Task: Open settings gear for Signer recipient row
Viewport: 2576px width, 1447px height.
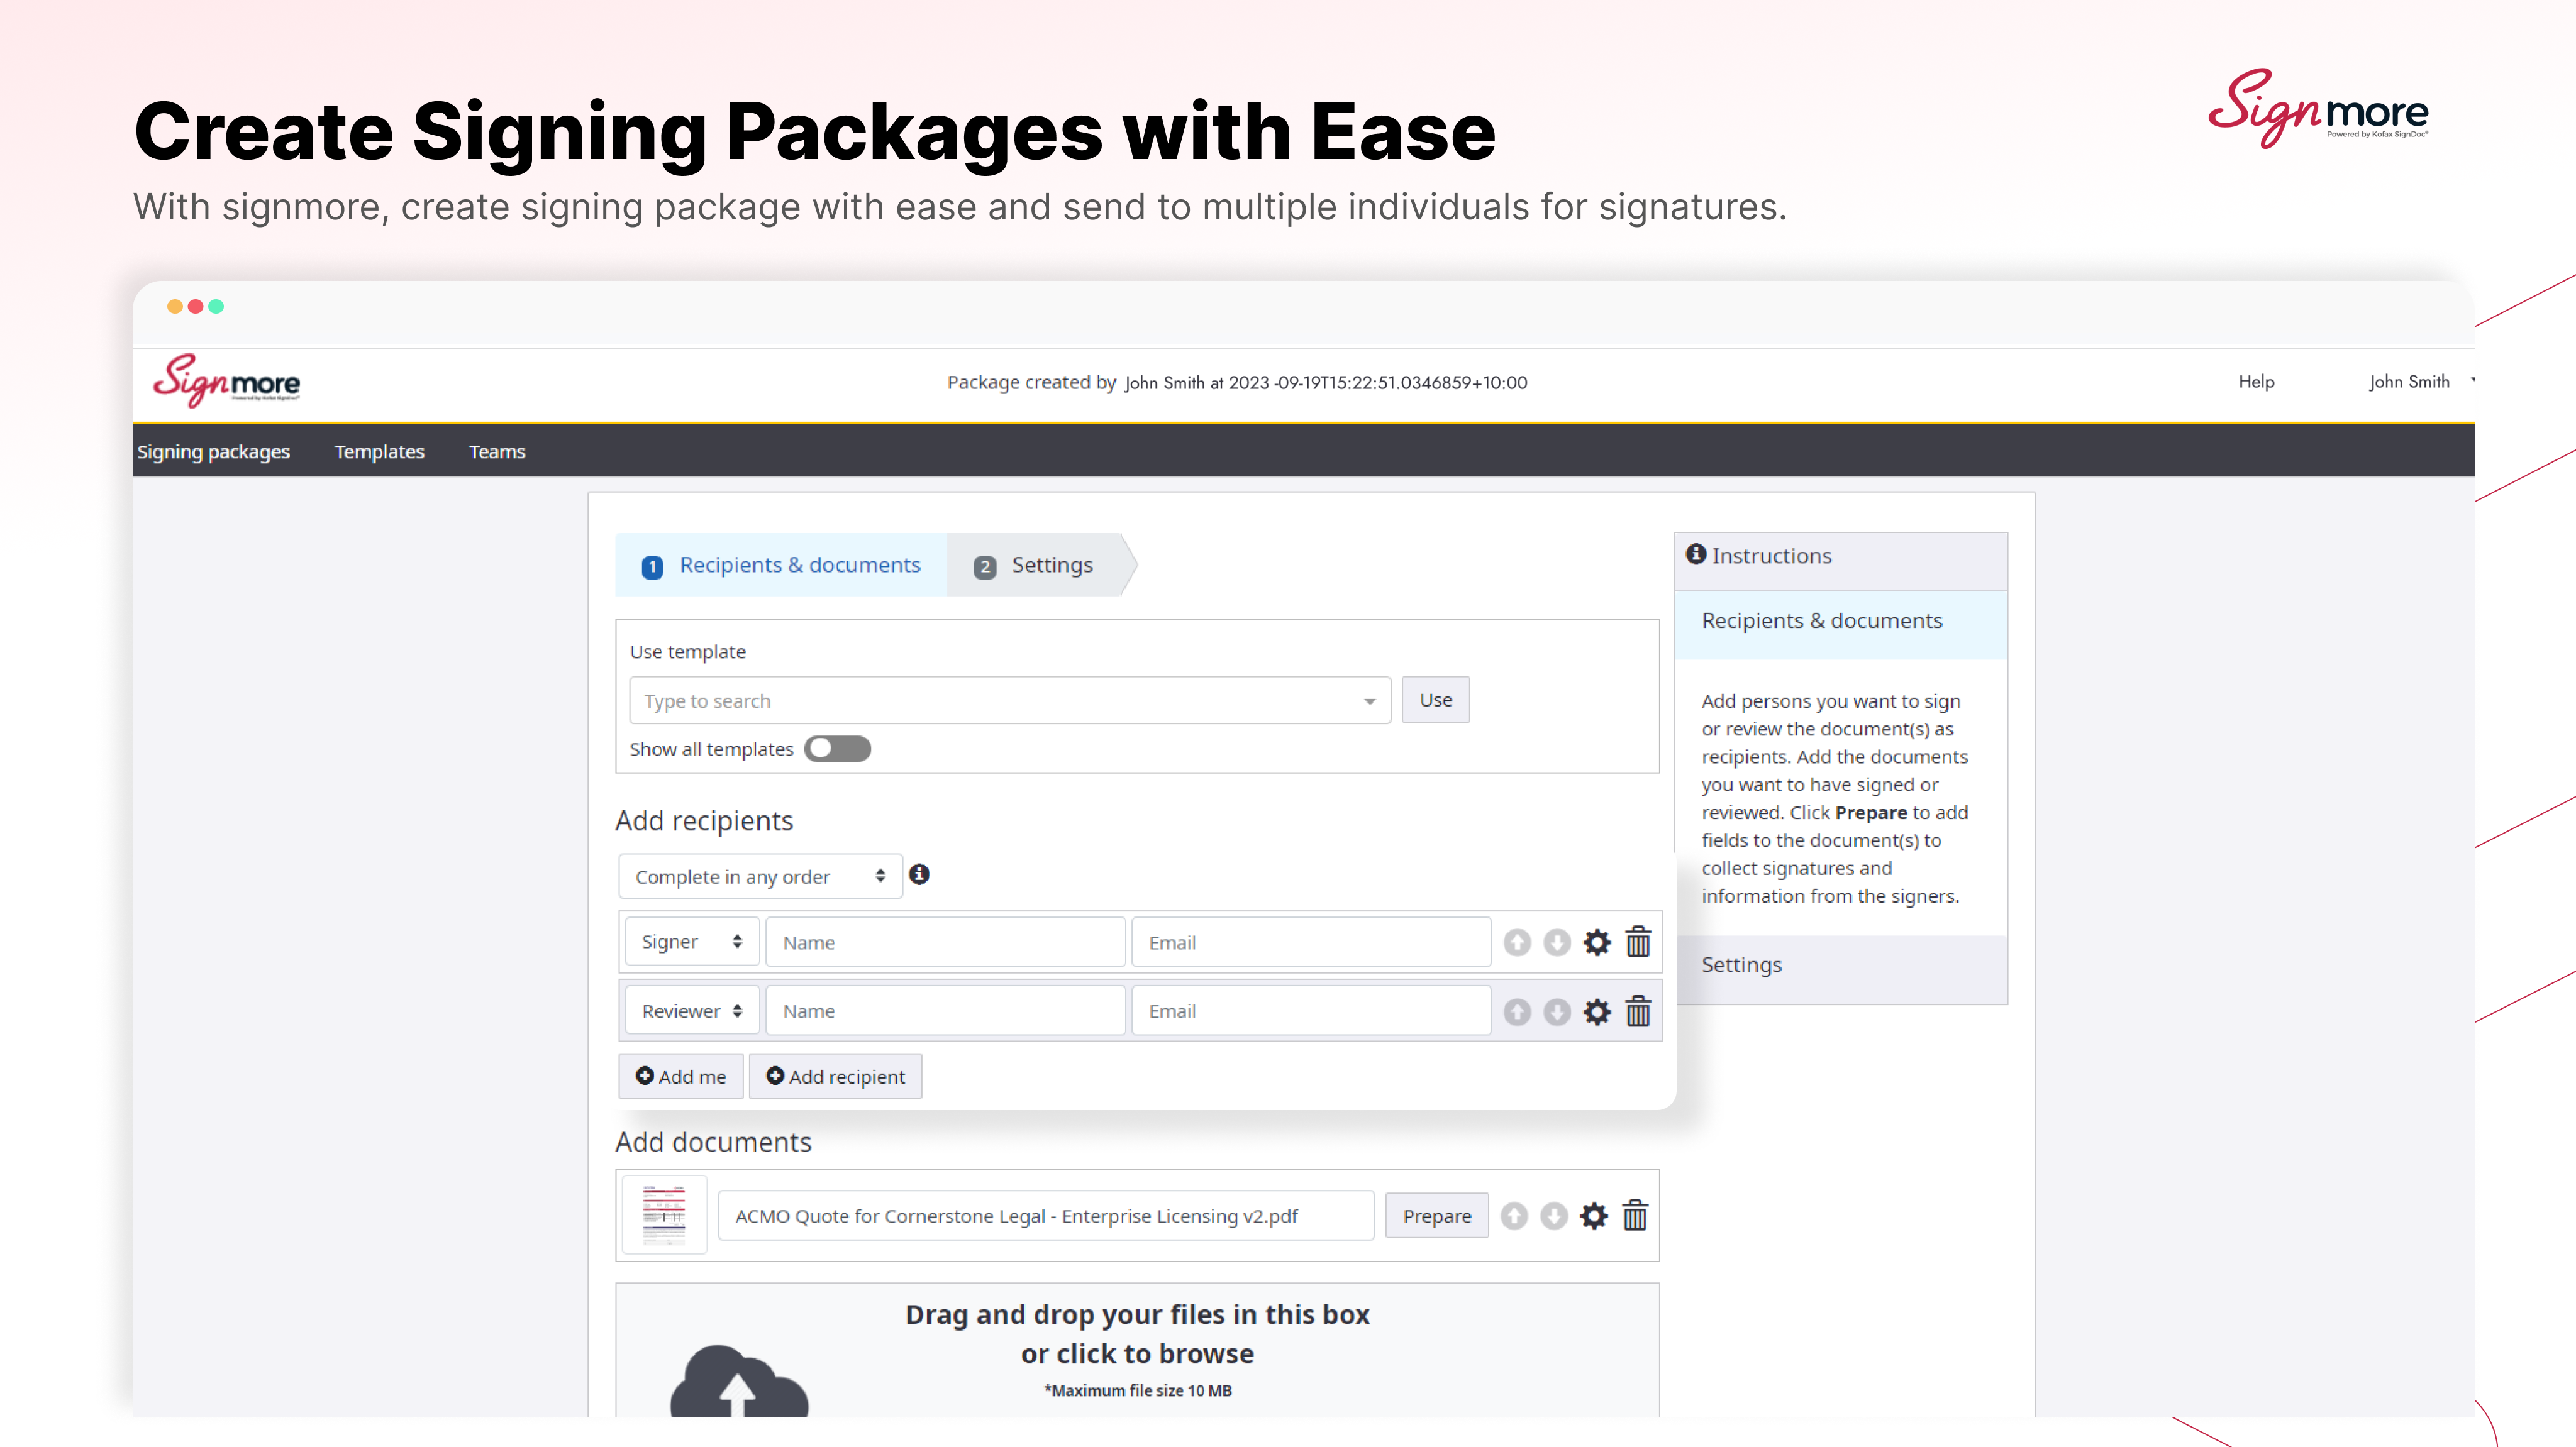Action: pos(1597,942)
